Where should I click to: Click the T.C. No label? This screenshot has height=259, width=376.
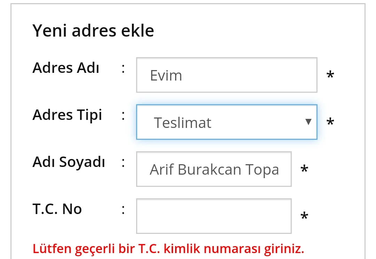click(58, 209)
